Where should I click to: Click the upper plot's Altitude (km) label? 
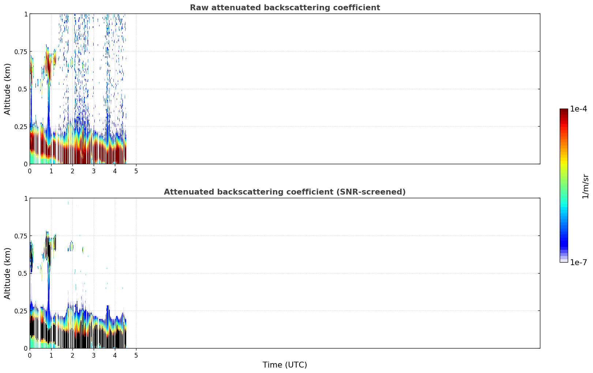[x=8, y=89]
